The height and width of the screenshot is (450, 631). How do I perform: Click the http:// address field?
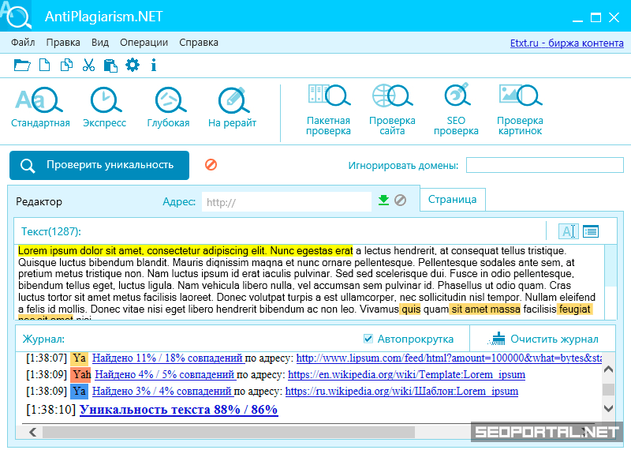[286, 202]
